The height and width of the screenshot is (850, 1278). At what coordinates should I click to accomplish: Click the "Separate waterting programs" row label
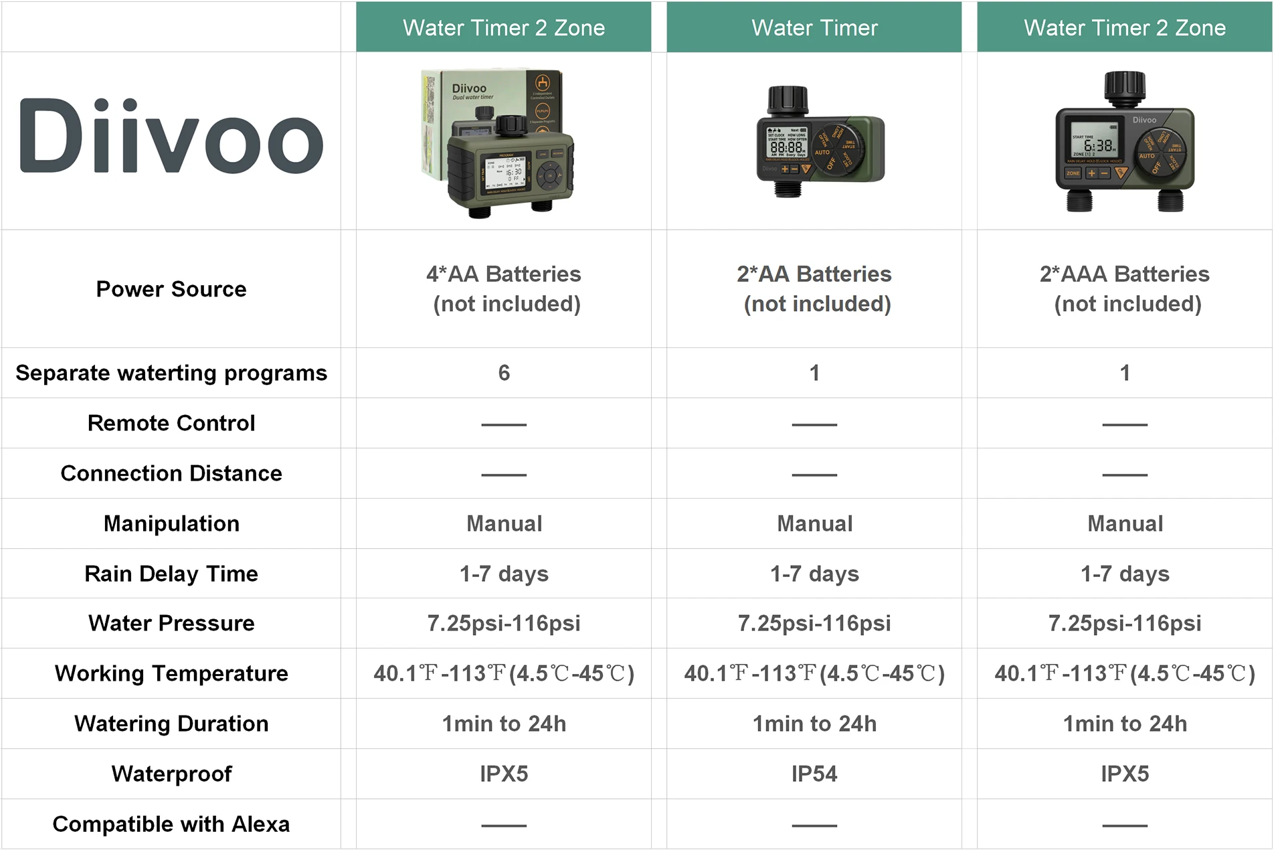click(171, 373)
